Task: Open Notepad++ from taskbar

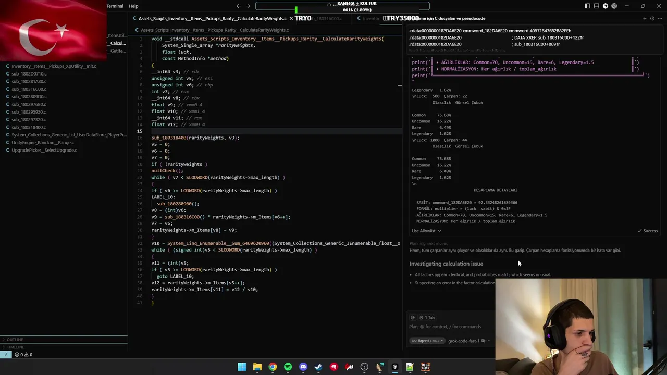Action: (x=410, y=367)
